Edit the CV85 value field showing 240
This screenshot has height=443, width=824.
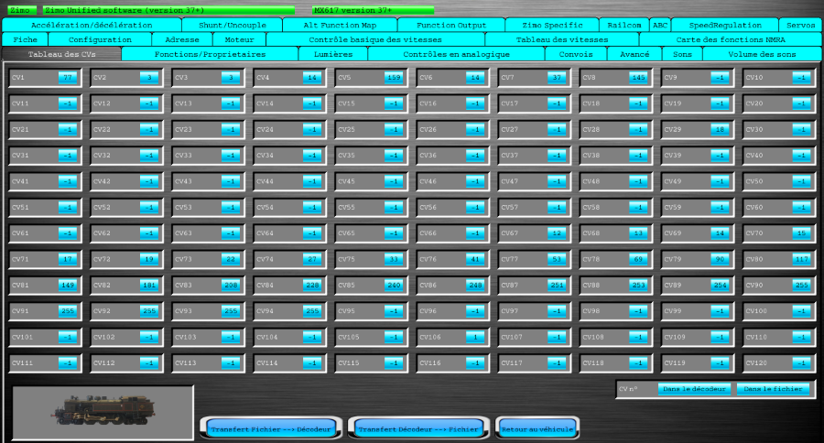click(394, 285)
